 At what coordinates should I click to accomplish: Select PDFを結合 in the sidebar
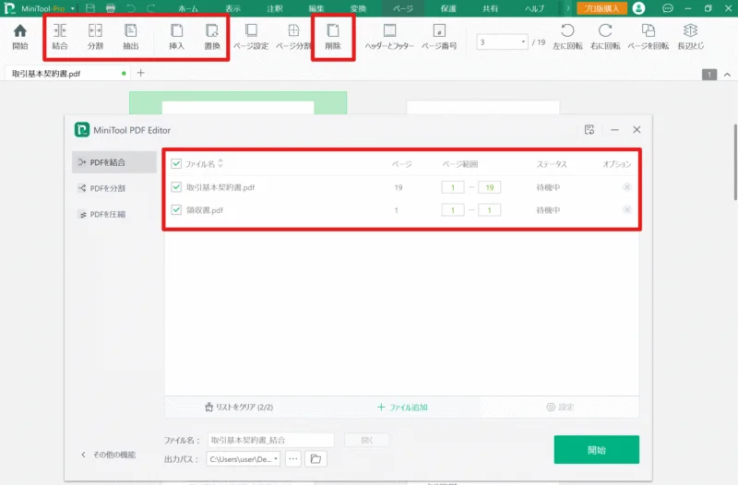tap(114, 162)
